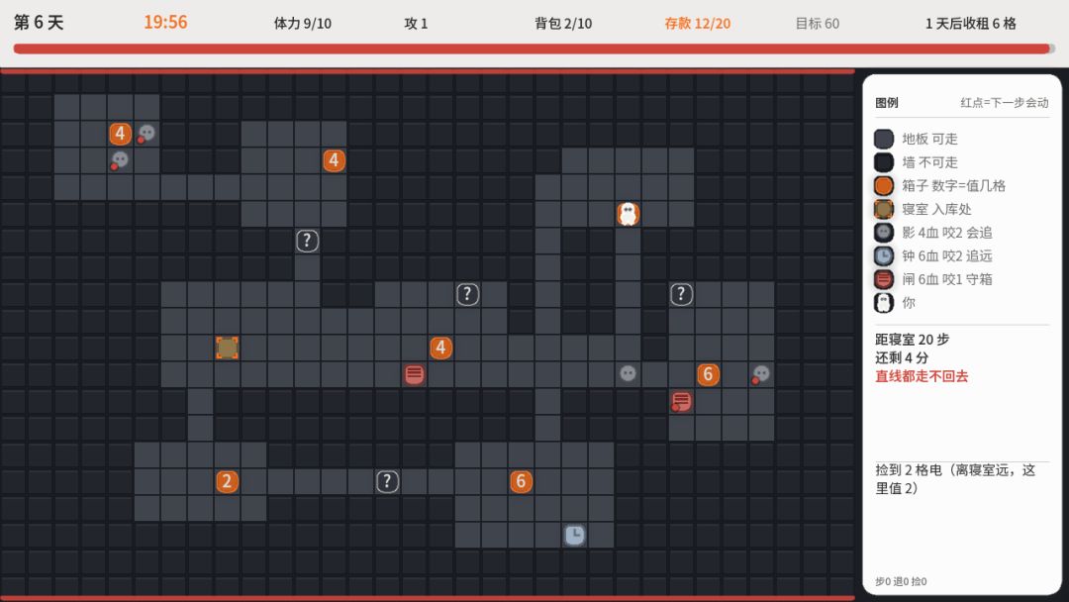The width and height of the screenshot is (1069, 602).
Task: Select the shadow monster icon in the legend
Action: [884, 233]
